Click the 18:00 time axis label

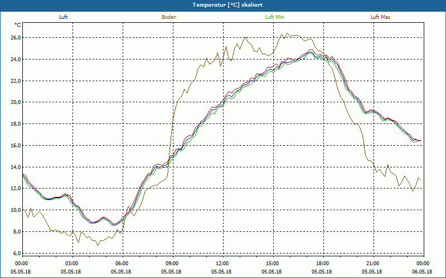click(322, 264)
